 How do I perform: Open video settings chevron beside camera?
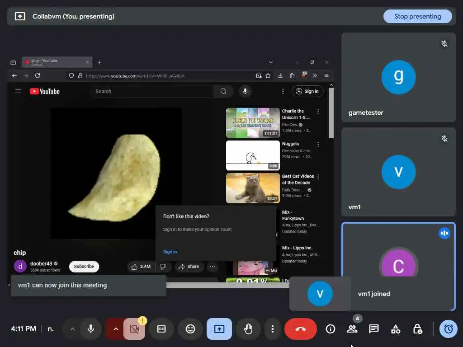point(116,329)
